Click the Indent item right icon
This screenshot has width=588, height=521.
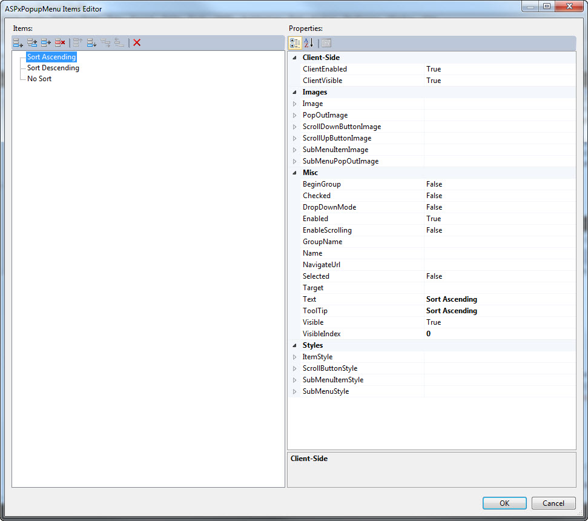tap(105, 43)
